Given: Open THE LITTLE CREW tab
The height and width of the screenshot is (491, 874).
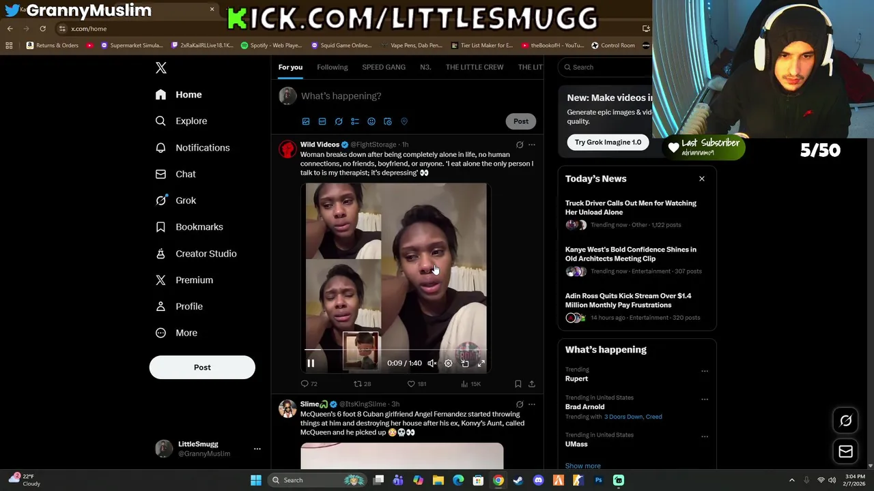Looking at the screenshot, I should point(475,68).
